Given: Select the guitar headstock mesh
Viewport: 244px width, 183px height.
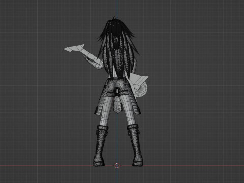Looking at the screenshot, I should point(74,48).
